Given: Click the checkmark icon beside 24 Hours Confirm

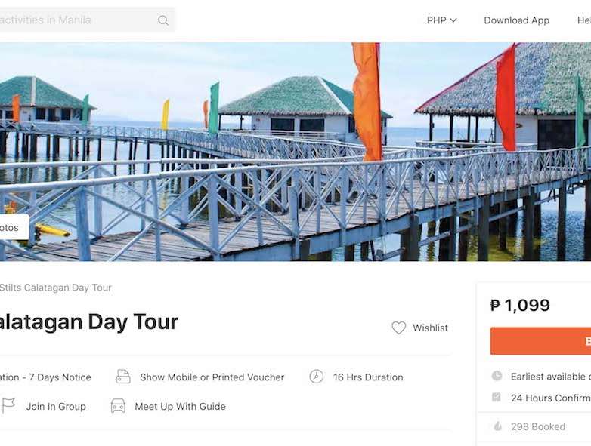Looking at the screenshot, I should 497,398.
